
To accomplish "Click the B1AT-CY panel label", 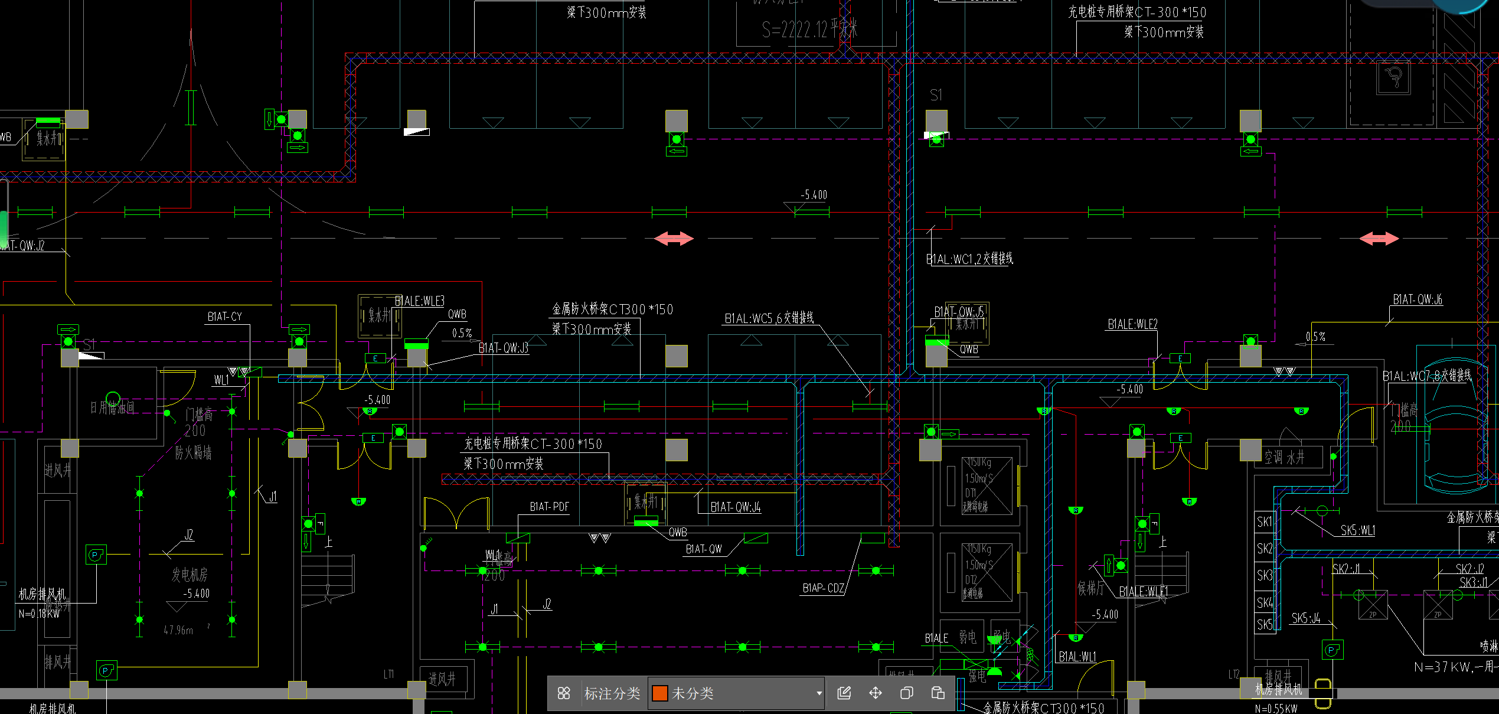I will (x=224, y=317).
